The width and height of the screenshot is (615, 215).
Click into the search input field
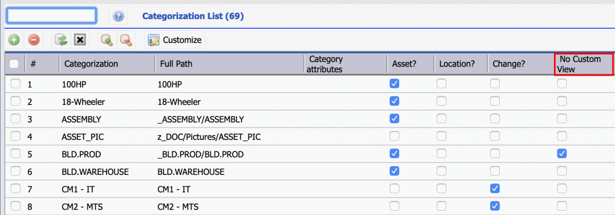pyautogui.click(x=51, y=16)
